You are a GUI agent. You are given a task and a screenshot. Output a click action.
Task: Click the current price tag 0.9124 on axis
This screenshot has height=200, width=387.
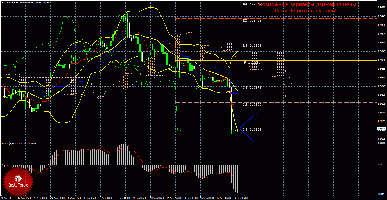(x=382, y=128)
